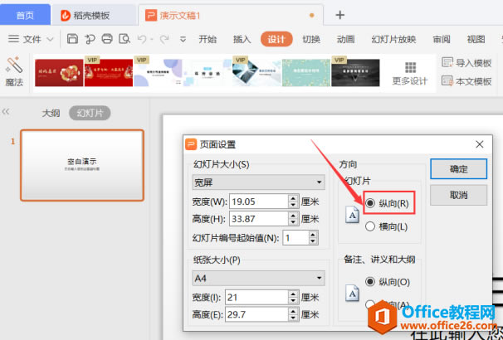Image resolution: width=503 pixels, height=340 pixels.
Task: Switch to the 大纲 outline tab
Action: 51,113
